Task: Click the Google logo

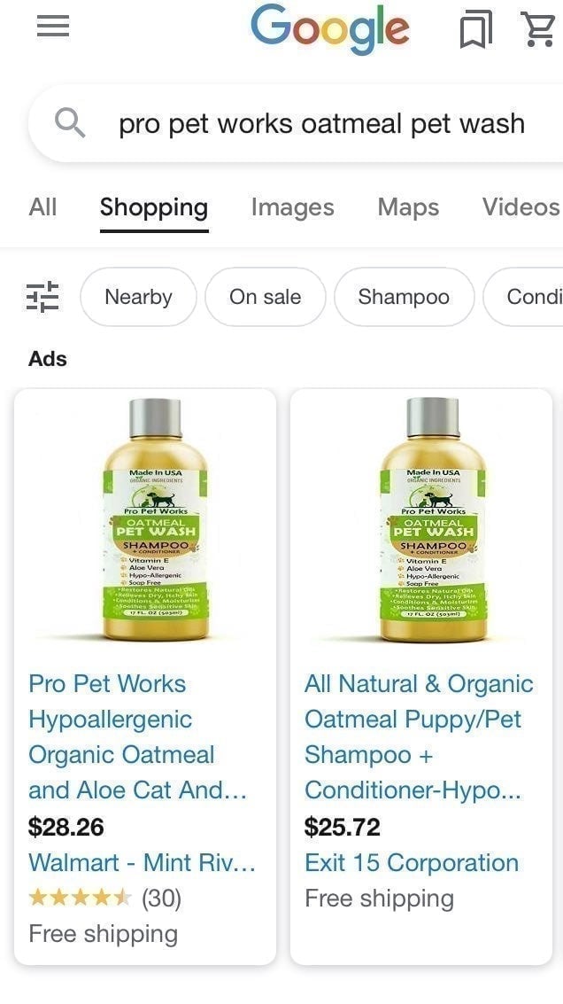Action: [x=329, y=29]
